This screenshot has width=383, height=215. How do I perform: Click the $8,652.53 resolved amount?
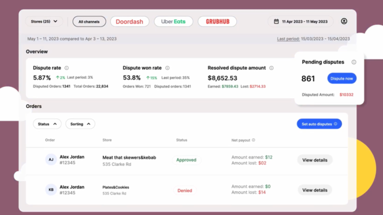point(222,78)
